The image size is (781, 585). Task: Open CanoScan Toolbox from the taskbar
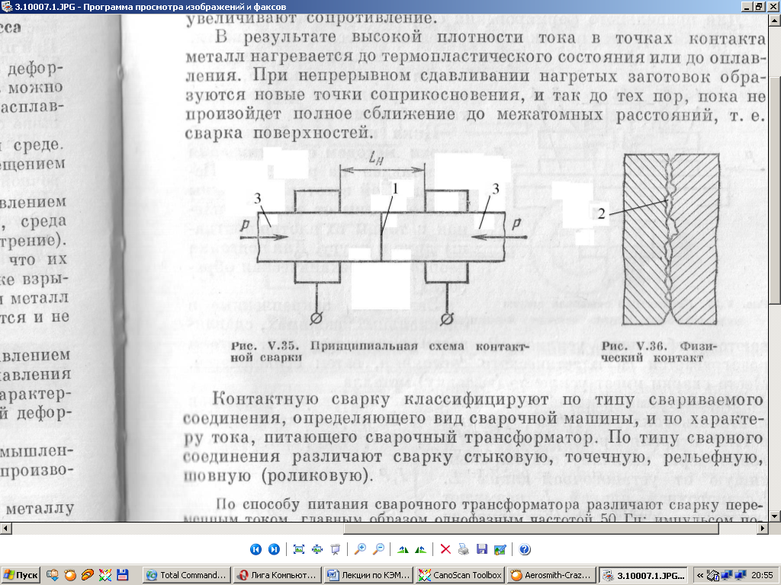[460, 575]
